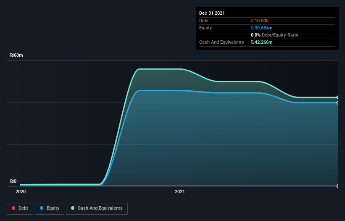Screen dimensions: 345x221
Task: Select the teal Cash endpoint marker
Action: (338, 97)
